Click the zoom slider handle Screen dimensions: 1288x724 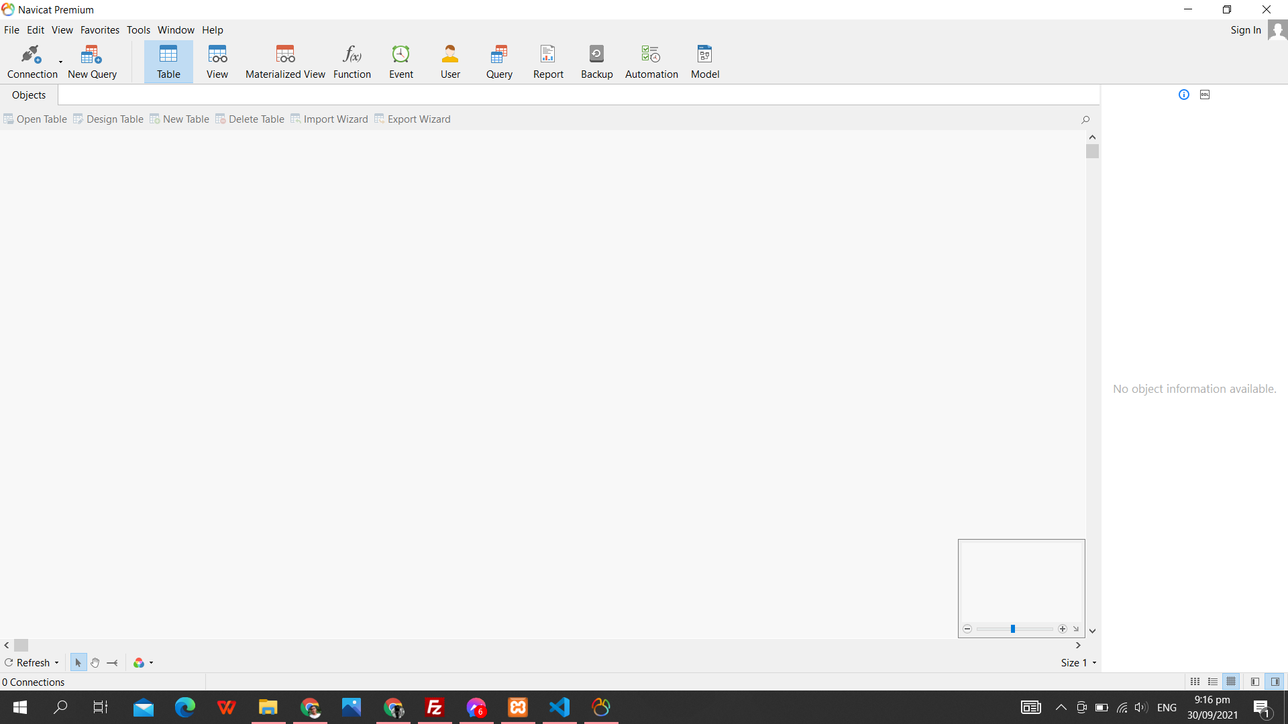1013,629
